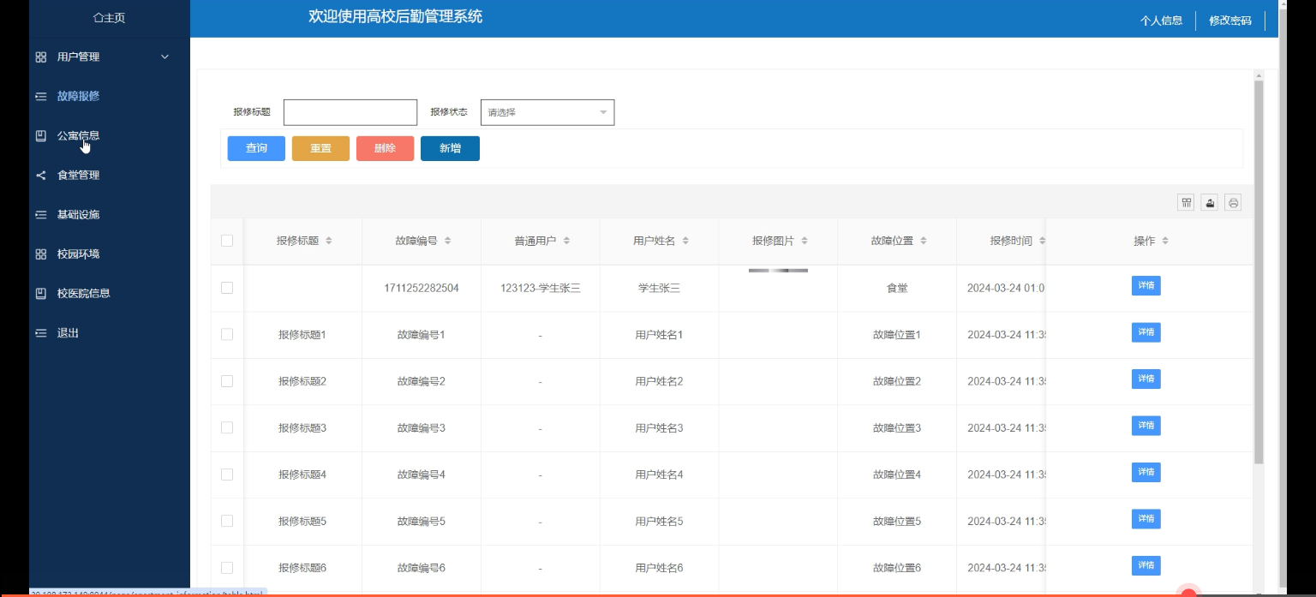Focus the 报修标题 search input

pyautogui.click(x=350, y=112)
